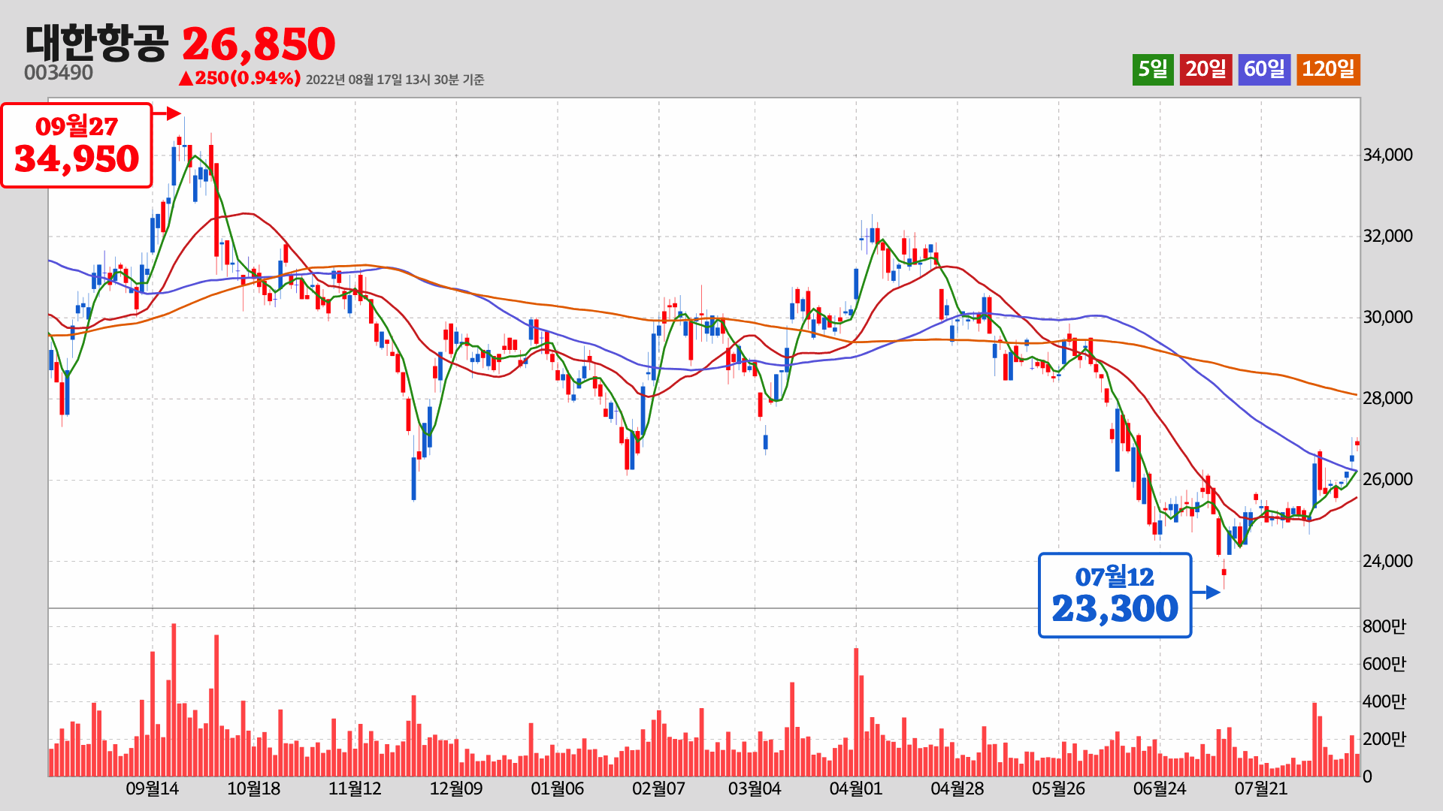
Task: Click the change value ▲250(0.94%)
Action: pos(240,78)
